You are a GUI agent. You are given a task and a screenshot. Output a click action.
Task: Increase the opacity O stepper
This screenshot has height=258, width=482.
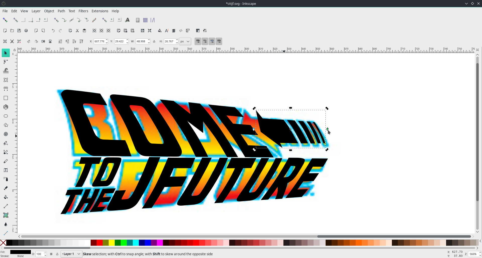pos(45,253)
